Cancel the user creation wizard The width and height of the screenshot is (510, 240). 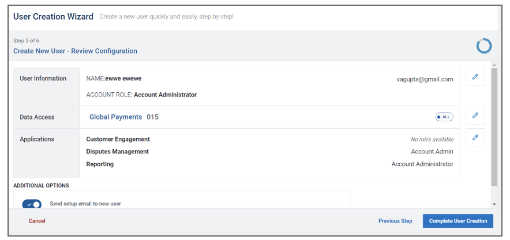pyautogui.click(x=37, y=221)
